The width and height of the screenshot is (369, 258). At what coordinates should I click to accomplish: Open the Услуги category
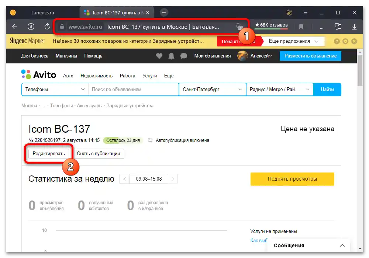coord(149,76)
